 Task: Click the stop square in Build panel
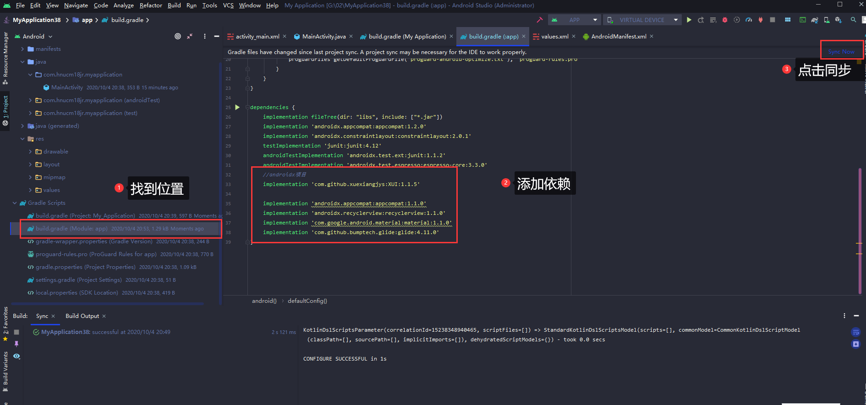click(16, 332)
